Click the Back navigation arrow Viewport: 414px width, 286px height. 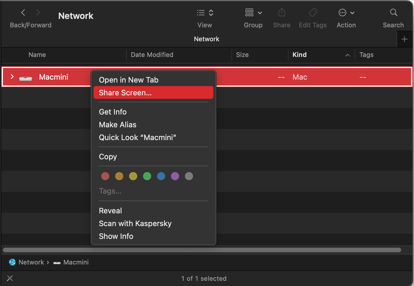23,13
